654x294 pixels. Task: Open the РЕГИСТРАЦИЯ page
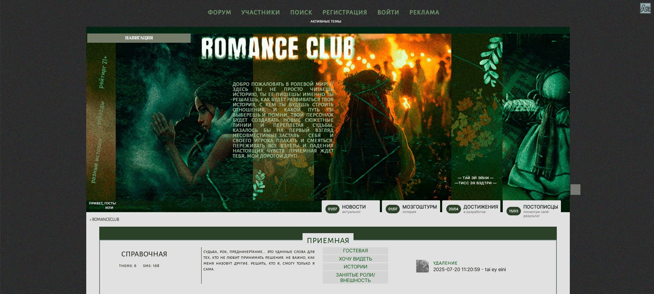[x=345, y=12]
